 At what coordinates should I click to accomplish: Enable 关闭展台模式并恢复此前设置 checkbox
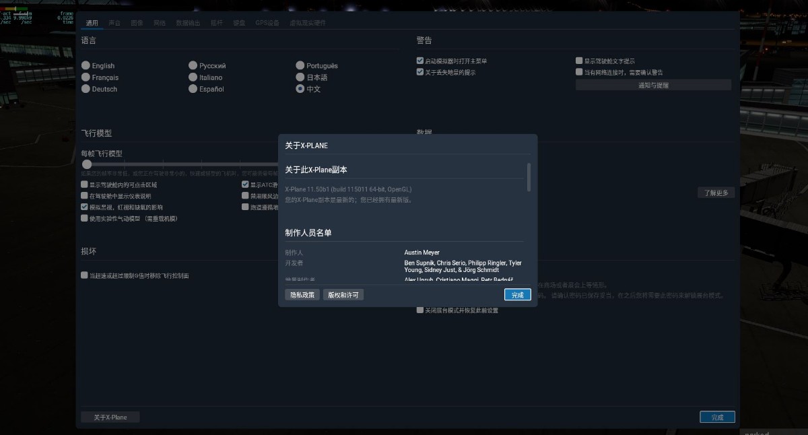pyautogui.click(x=420, y=310)
